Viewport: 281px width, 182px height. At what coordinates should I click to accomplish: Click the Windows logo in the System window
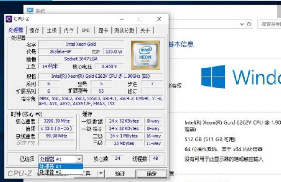pos(213,77)
